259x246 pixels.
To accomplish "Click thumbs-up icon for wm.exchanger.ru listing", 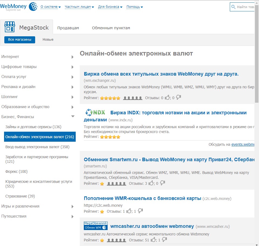I will click(x=168, y=98).
